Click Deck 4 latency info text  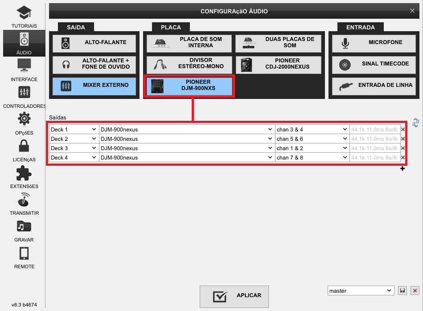coord(374,157)
